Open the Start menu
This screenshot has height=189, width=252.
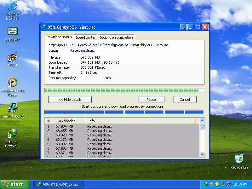click(x=15, y=184)
